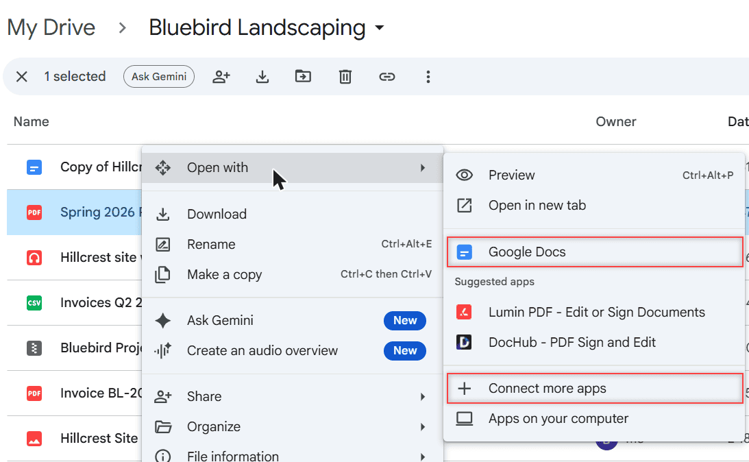Click Connect more apps
The image size is (749, 462).
click(594, 389)
